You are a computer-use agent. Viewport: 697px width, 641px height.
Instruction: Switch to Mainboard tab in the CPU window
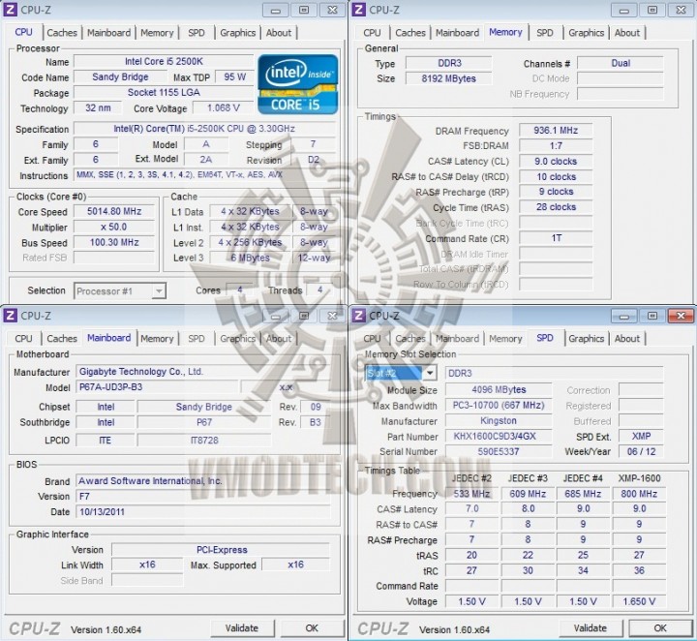click(108, 33)
